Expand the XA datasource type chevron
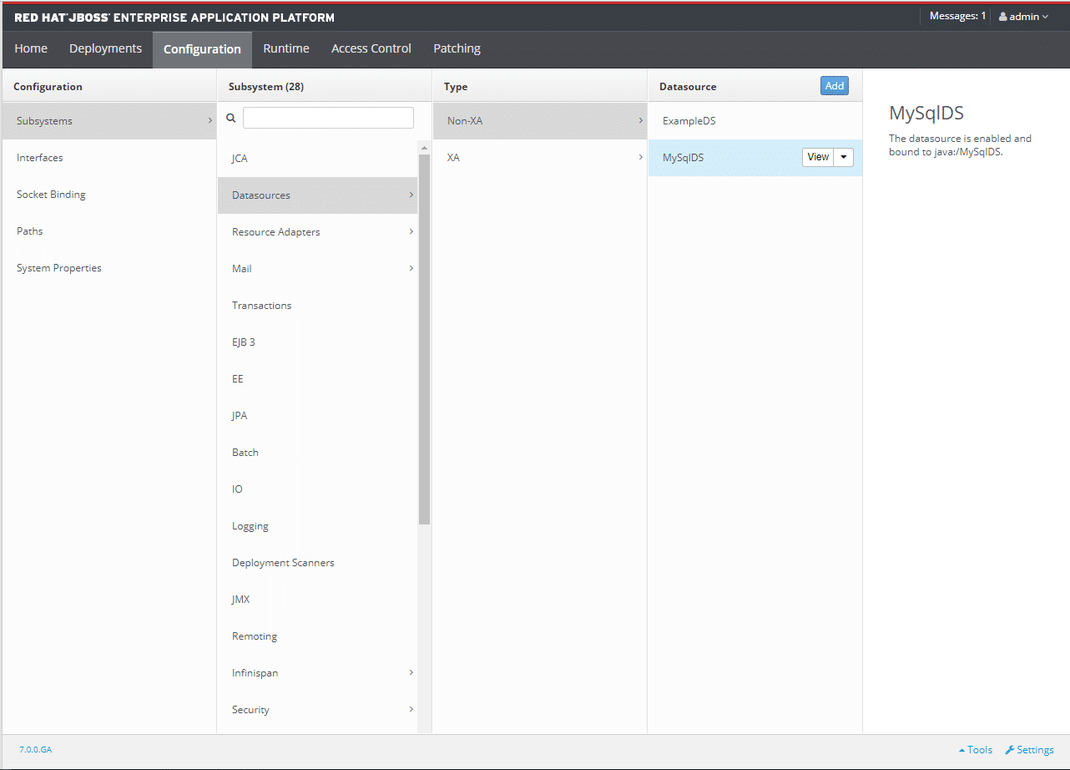This screenshot has height=770, width=1070. tap(640, 157)
